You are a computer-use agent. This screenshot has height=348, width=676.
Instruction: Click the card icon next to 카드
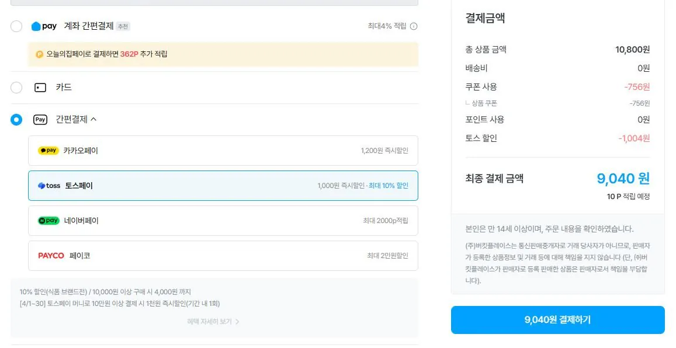point(40,88)
